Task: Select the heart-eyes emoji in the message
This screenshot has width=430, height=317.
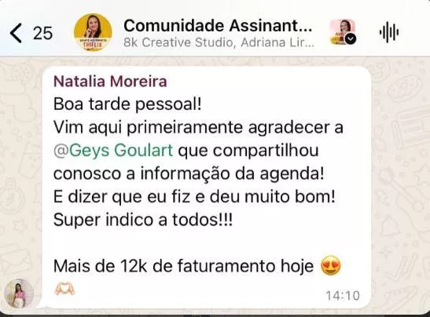Action: (x=331, y=266)
